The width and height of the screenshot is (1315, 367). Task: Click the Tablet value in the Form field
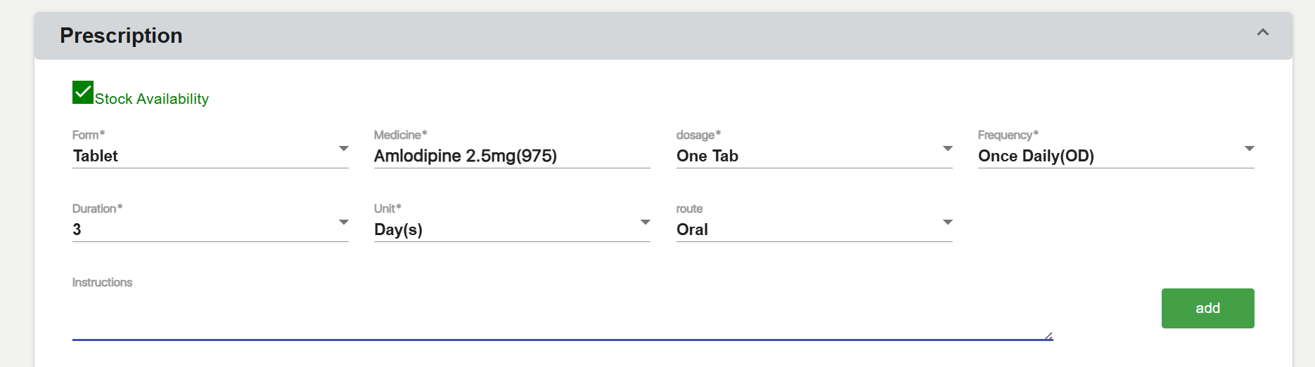click(96, 156)
